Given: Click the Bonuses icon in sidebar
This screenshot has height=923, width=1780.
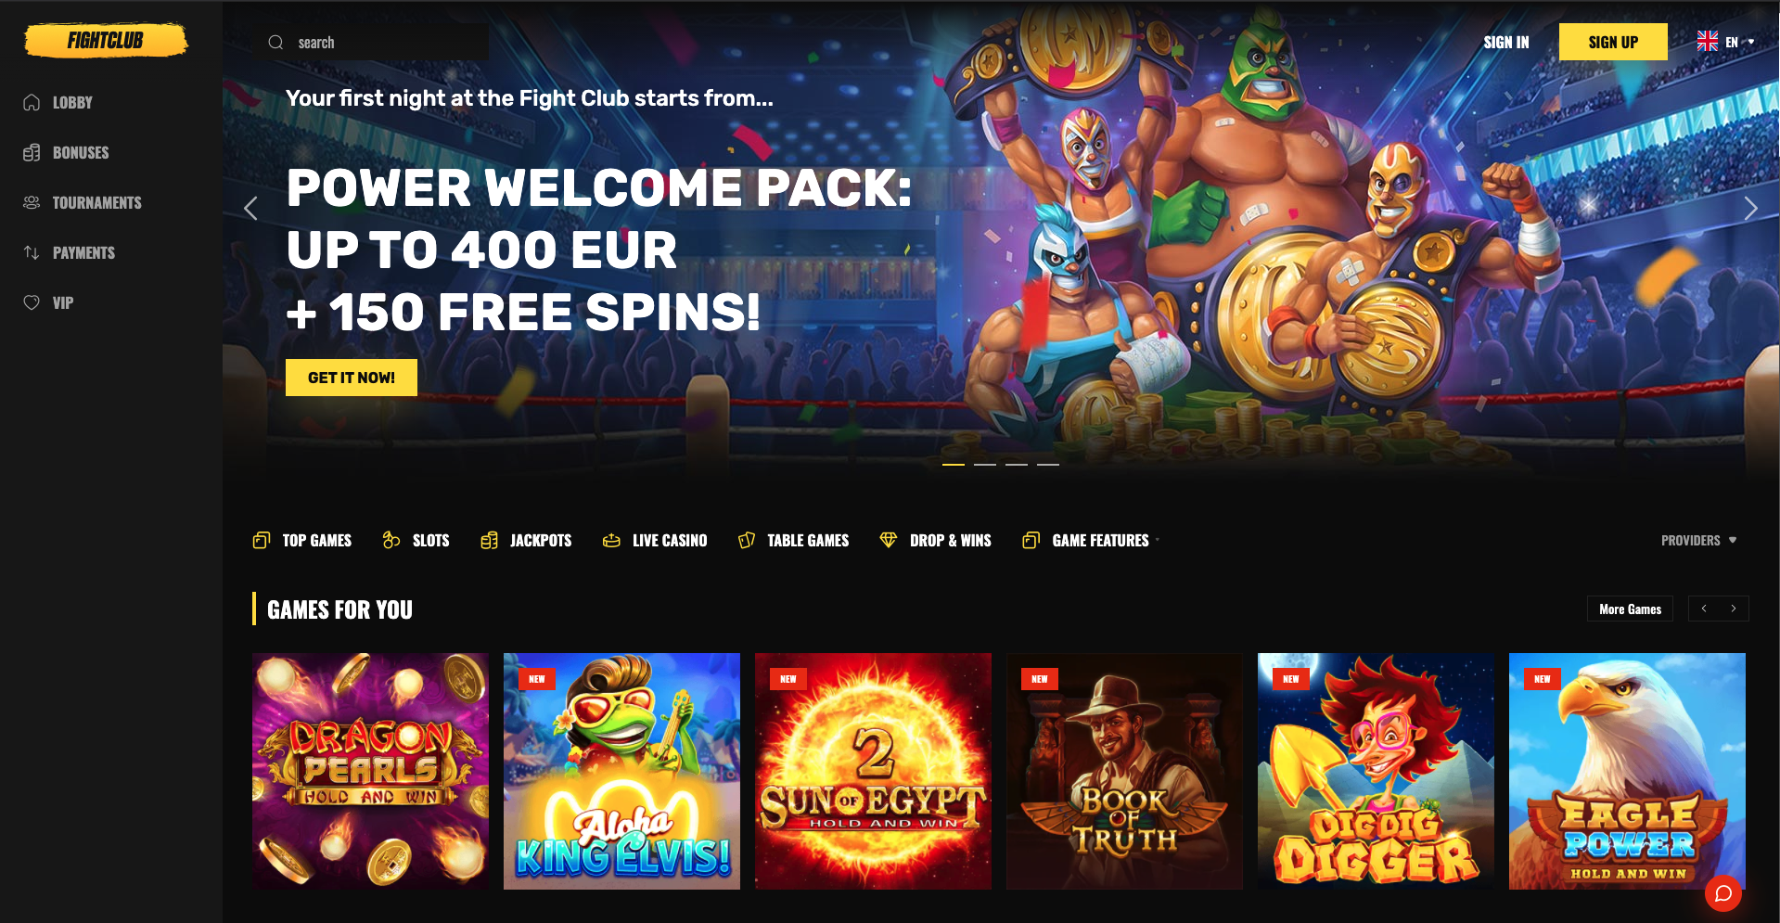Looking at the screenshot, I should pos(32,152).
